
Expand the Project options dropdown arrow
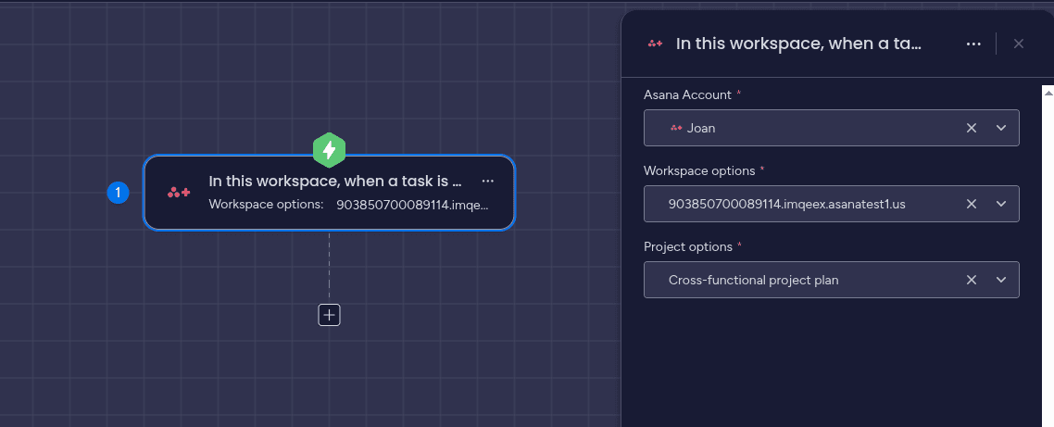(1001, 280)
